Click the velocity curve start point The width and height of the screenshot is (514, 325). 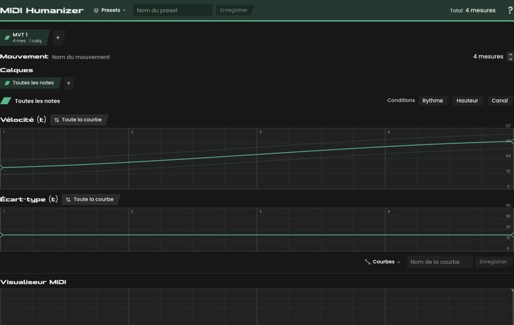pyautogui.click(x=1, y=168)
